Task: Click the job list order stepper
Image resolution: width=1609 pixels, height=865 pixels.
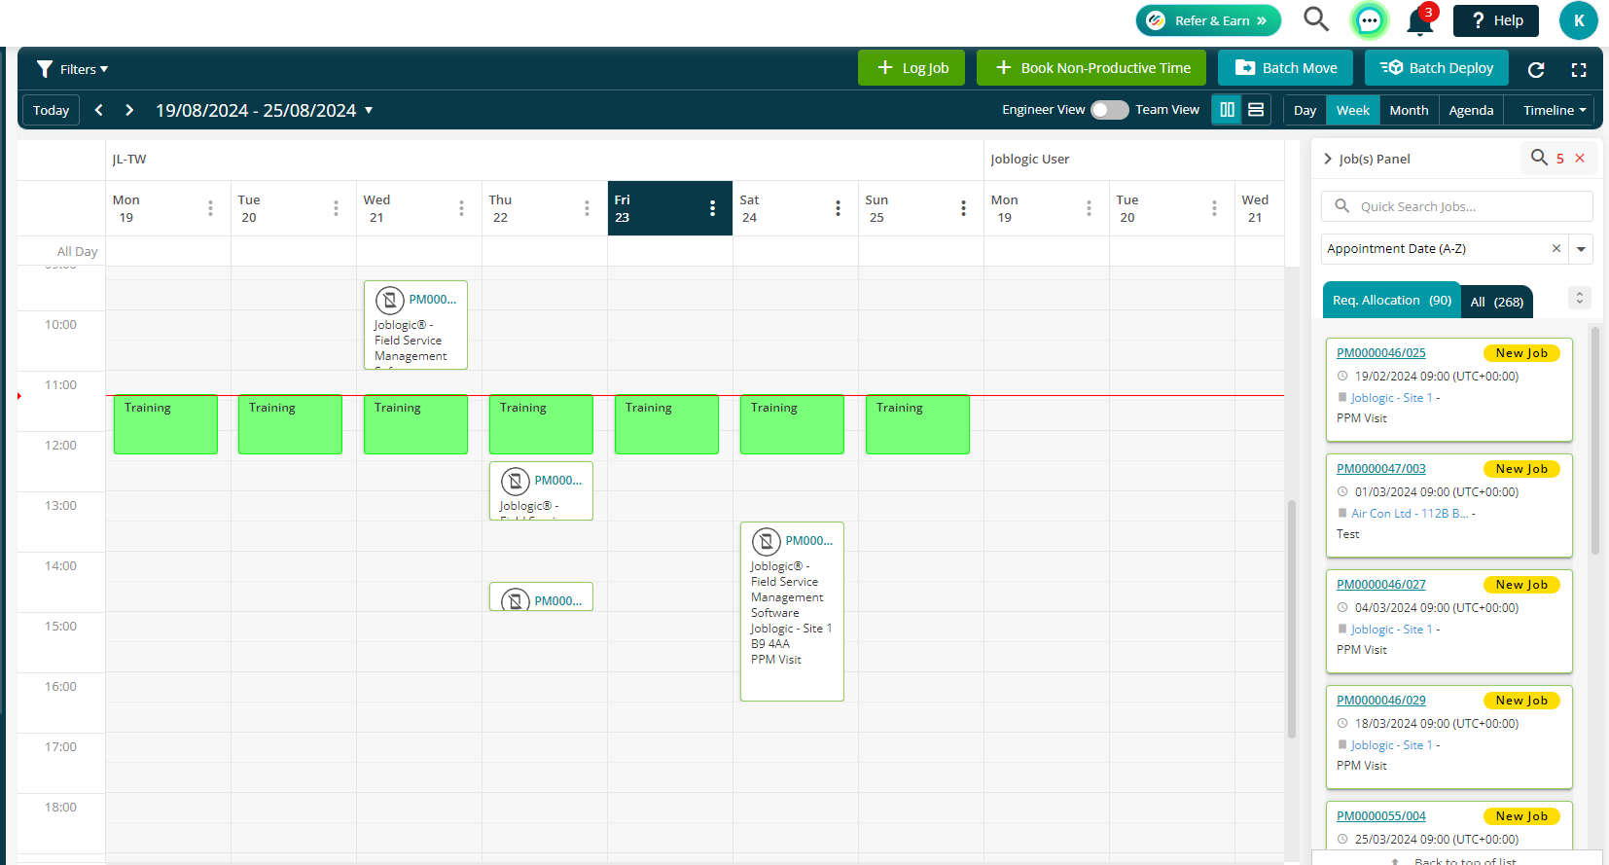Action: pyautogui.click(x=1580, y=298)
